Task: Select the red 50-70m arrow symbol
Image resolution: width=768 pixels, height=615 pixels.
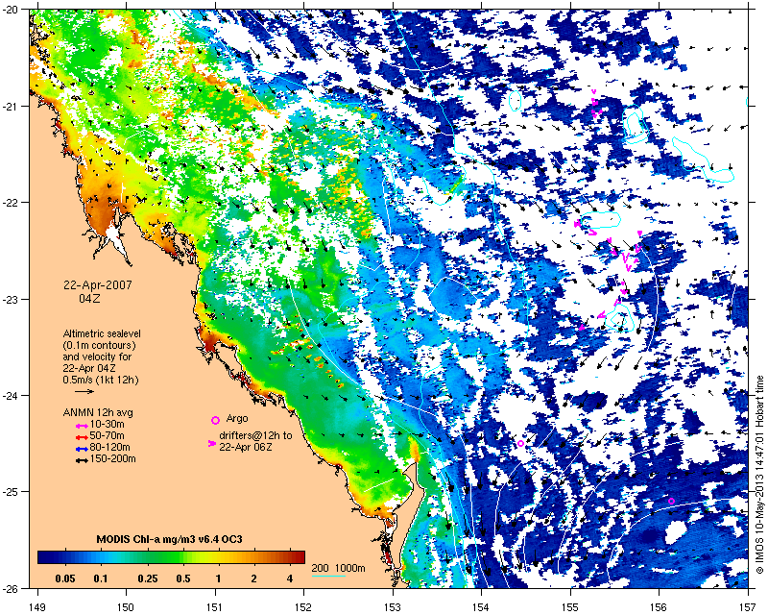Action: pos(82,436)
